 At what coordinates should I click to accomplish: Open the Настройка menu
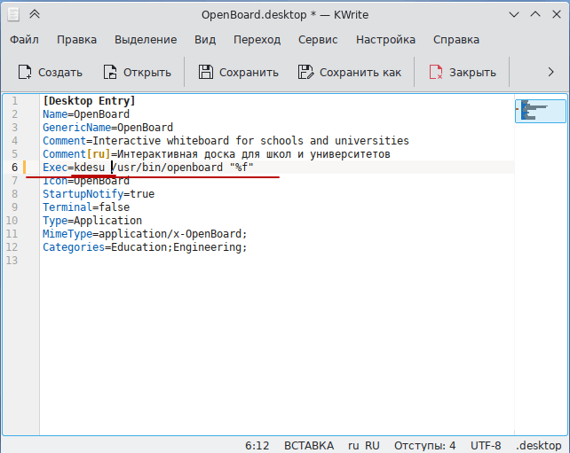[x=385, y=40]
